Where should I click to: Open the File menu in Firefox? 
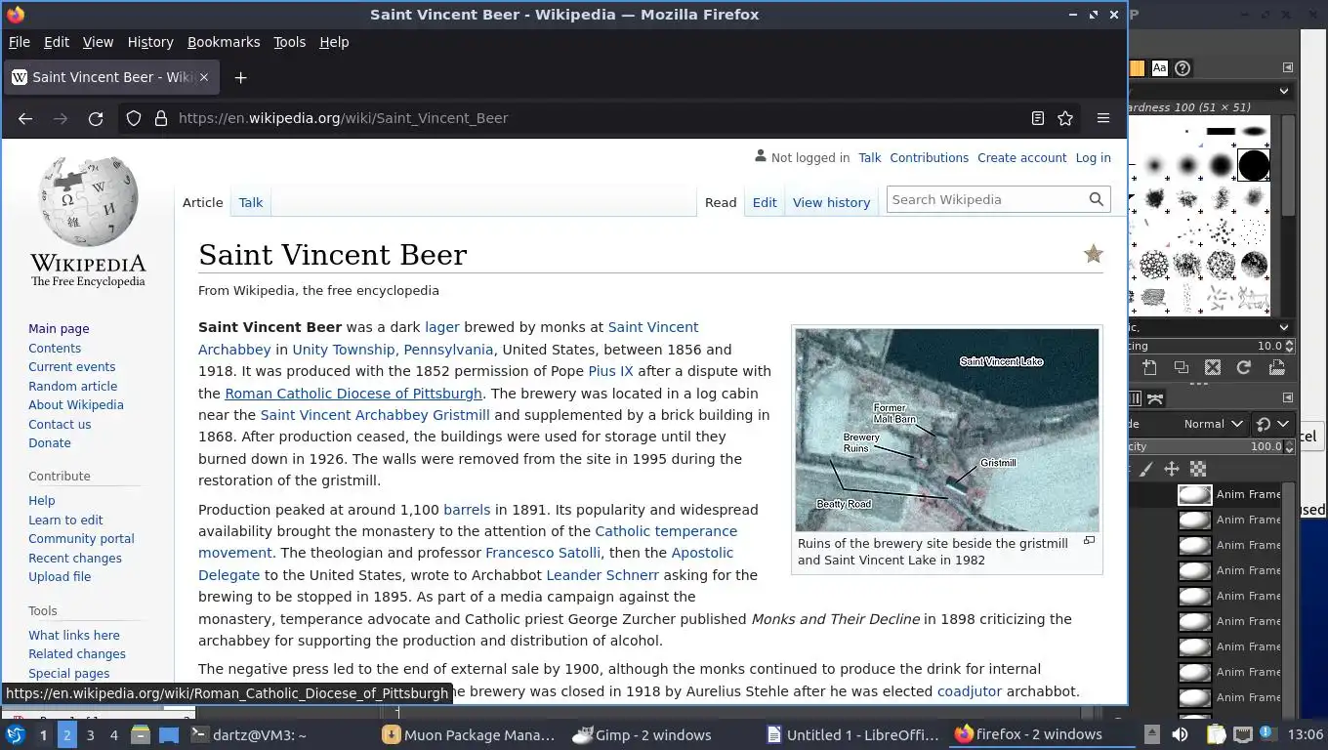coord(20,42)
